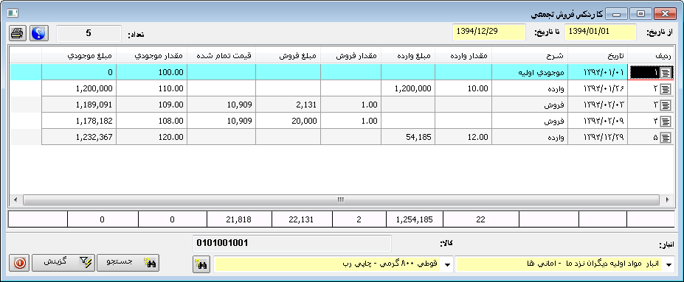
Task: Click the رديف column header
Action: 650,57
